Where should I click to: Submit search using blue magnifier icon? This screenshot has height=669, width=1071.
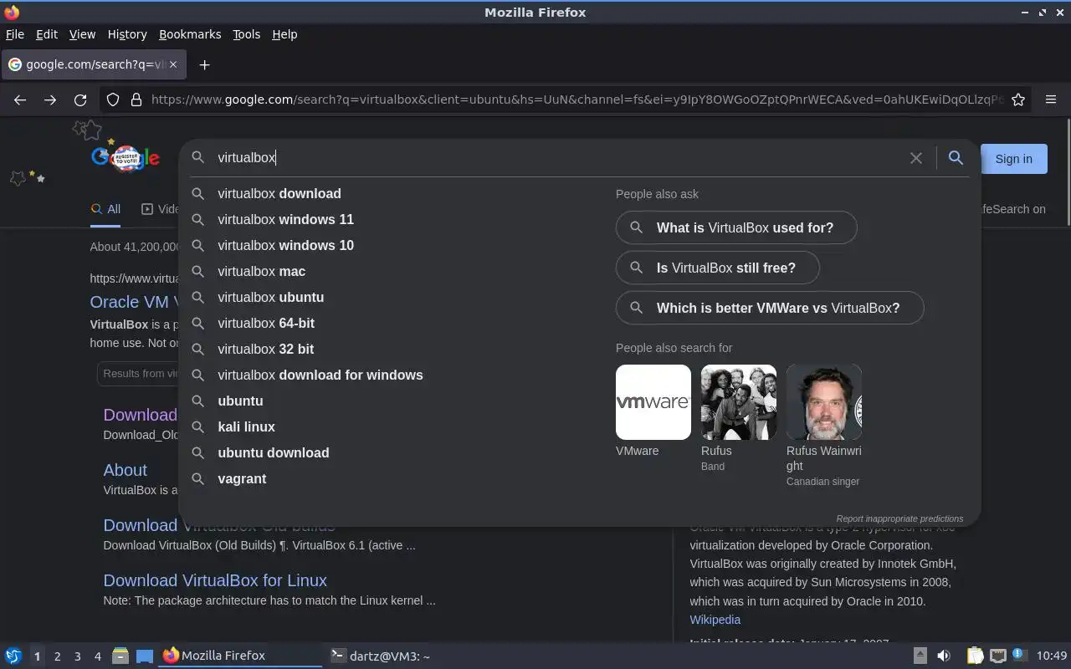pos(956,158)
